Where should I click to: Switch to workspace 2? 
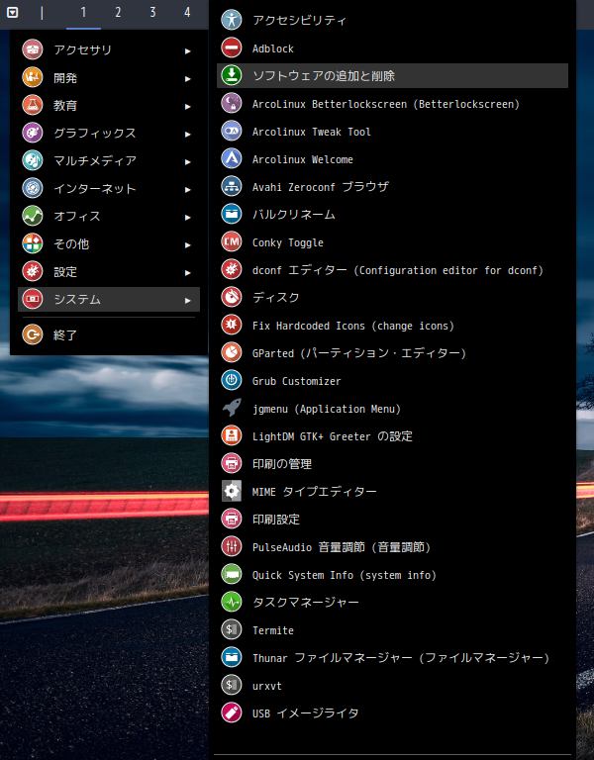pos(118,13)
